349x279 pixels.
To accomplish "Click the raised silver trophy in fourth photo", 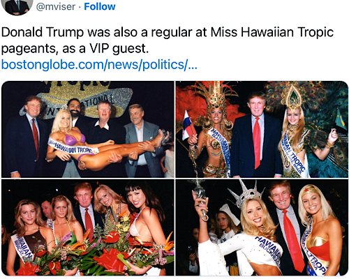I will pyautogui.click(x=201, y=199).
